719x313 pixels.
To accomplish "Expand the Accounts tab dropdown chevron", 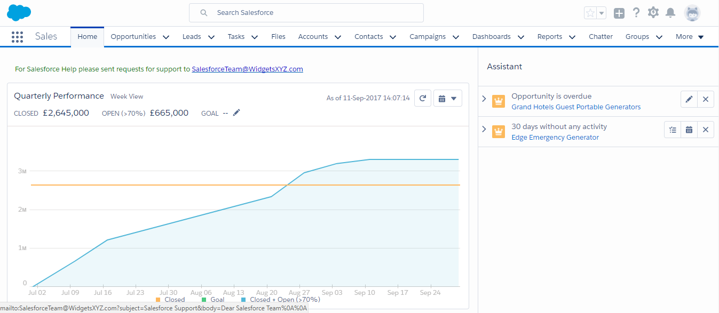I will [x=338, y=37].
